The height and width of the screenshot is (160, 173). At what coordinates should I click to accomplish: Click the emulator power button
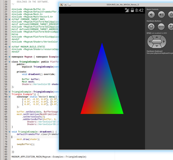171,15
